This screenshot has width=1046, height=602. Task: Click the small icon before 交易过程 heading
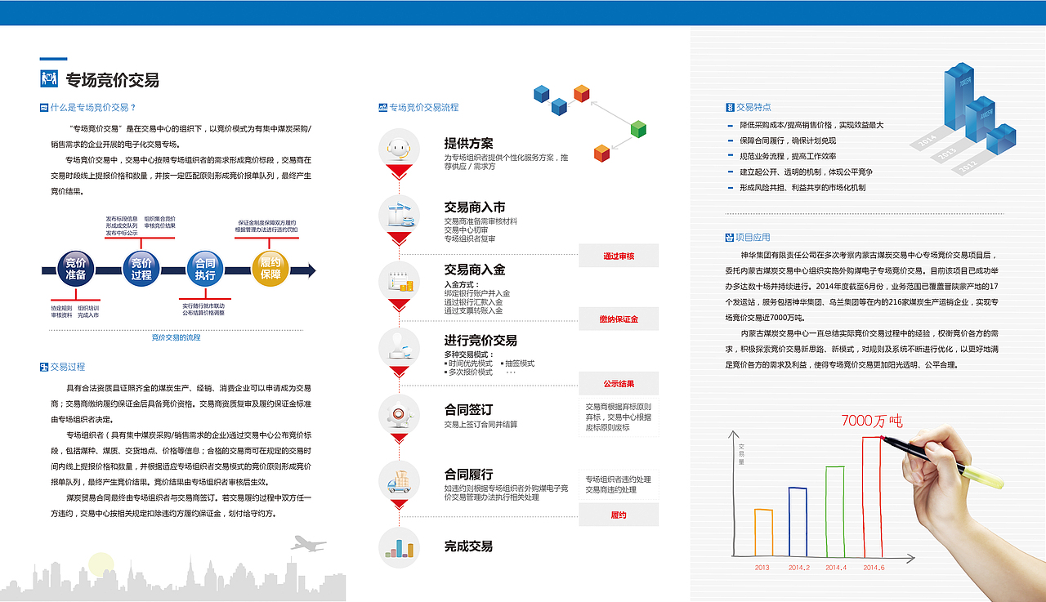click(x=44, y=367)
